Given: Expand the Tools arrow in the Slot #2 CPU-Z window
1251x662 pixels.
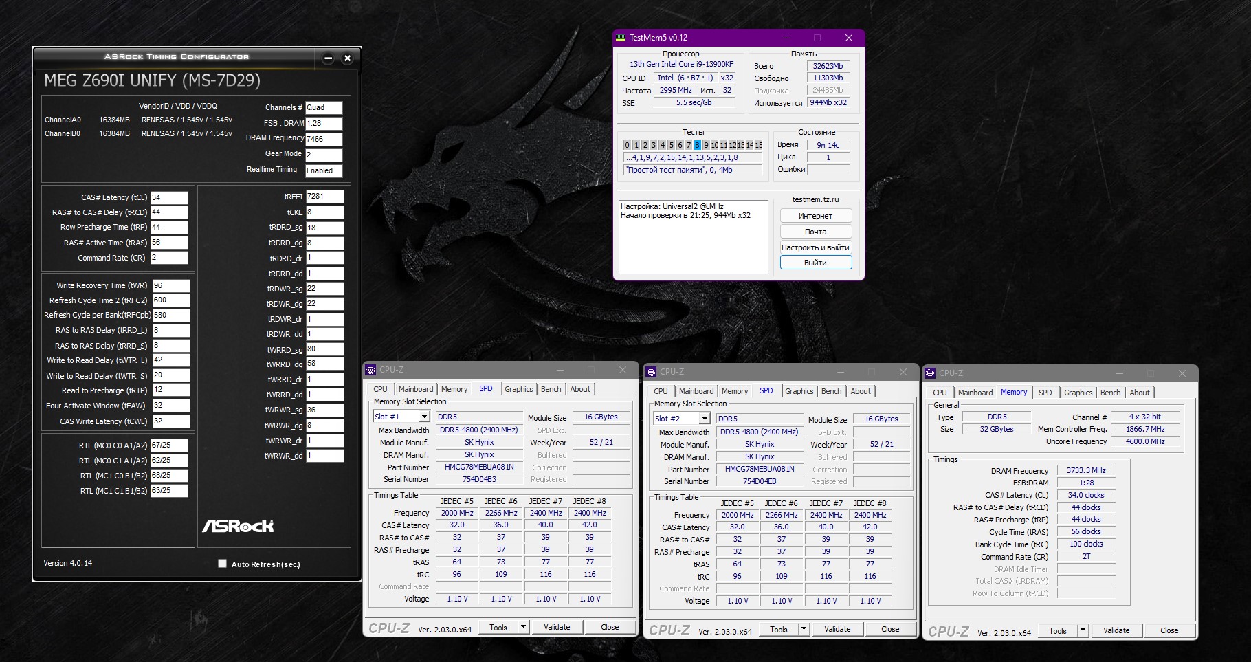Looking at the screenshot, I should pos(804,629).
